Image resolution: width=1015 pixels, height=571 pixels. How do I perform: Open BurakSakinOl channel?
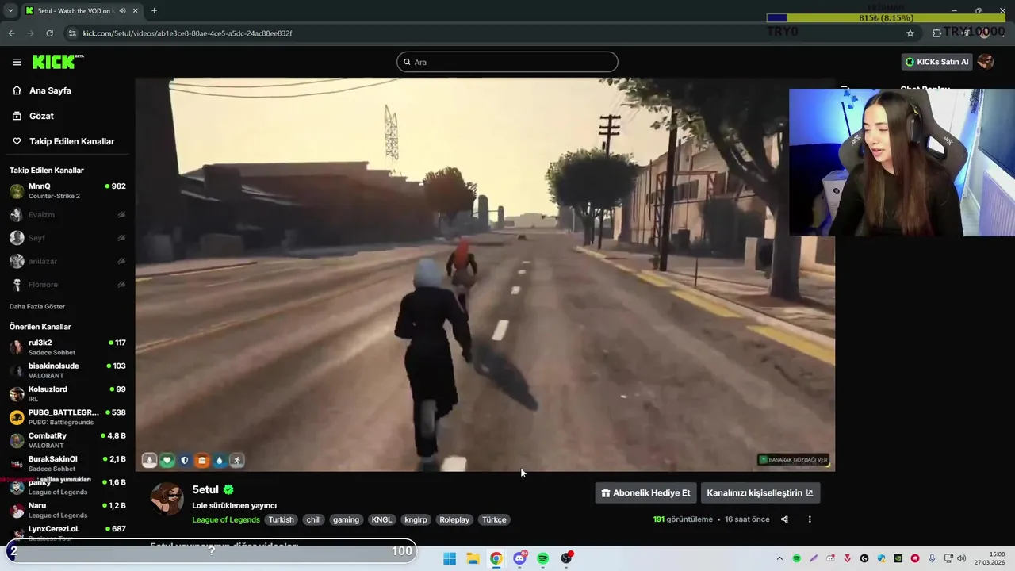click(x=67, y=463)
